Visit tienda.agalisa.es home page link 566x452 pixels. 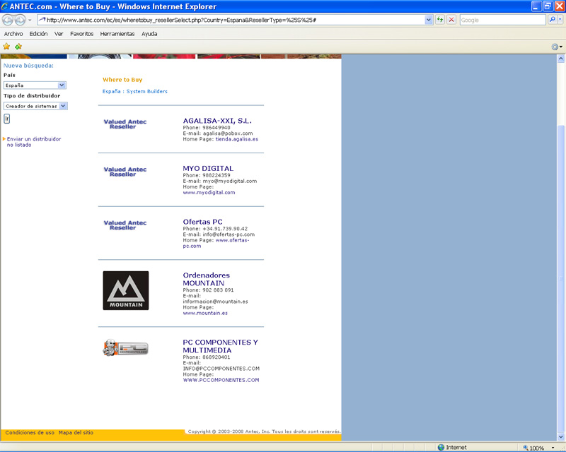pyautogui.click(x=237, y=139)
